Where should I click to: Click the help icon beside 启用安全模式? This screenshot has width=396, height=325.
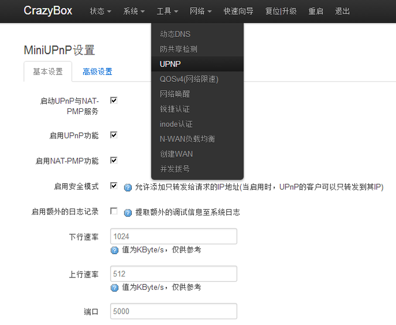[x=128, y=187]
